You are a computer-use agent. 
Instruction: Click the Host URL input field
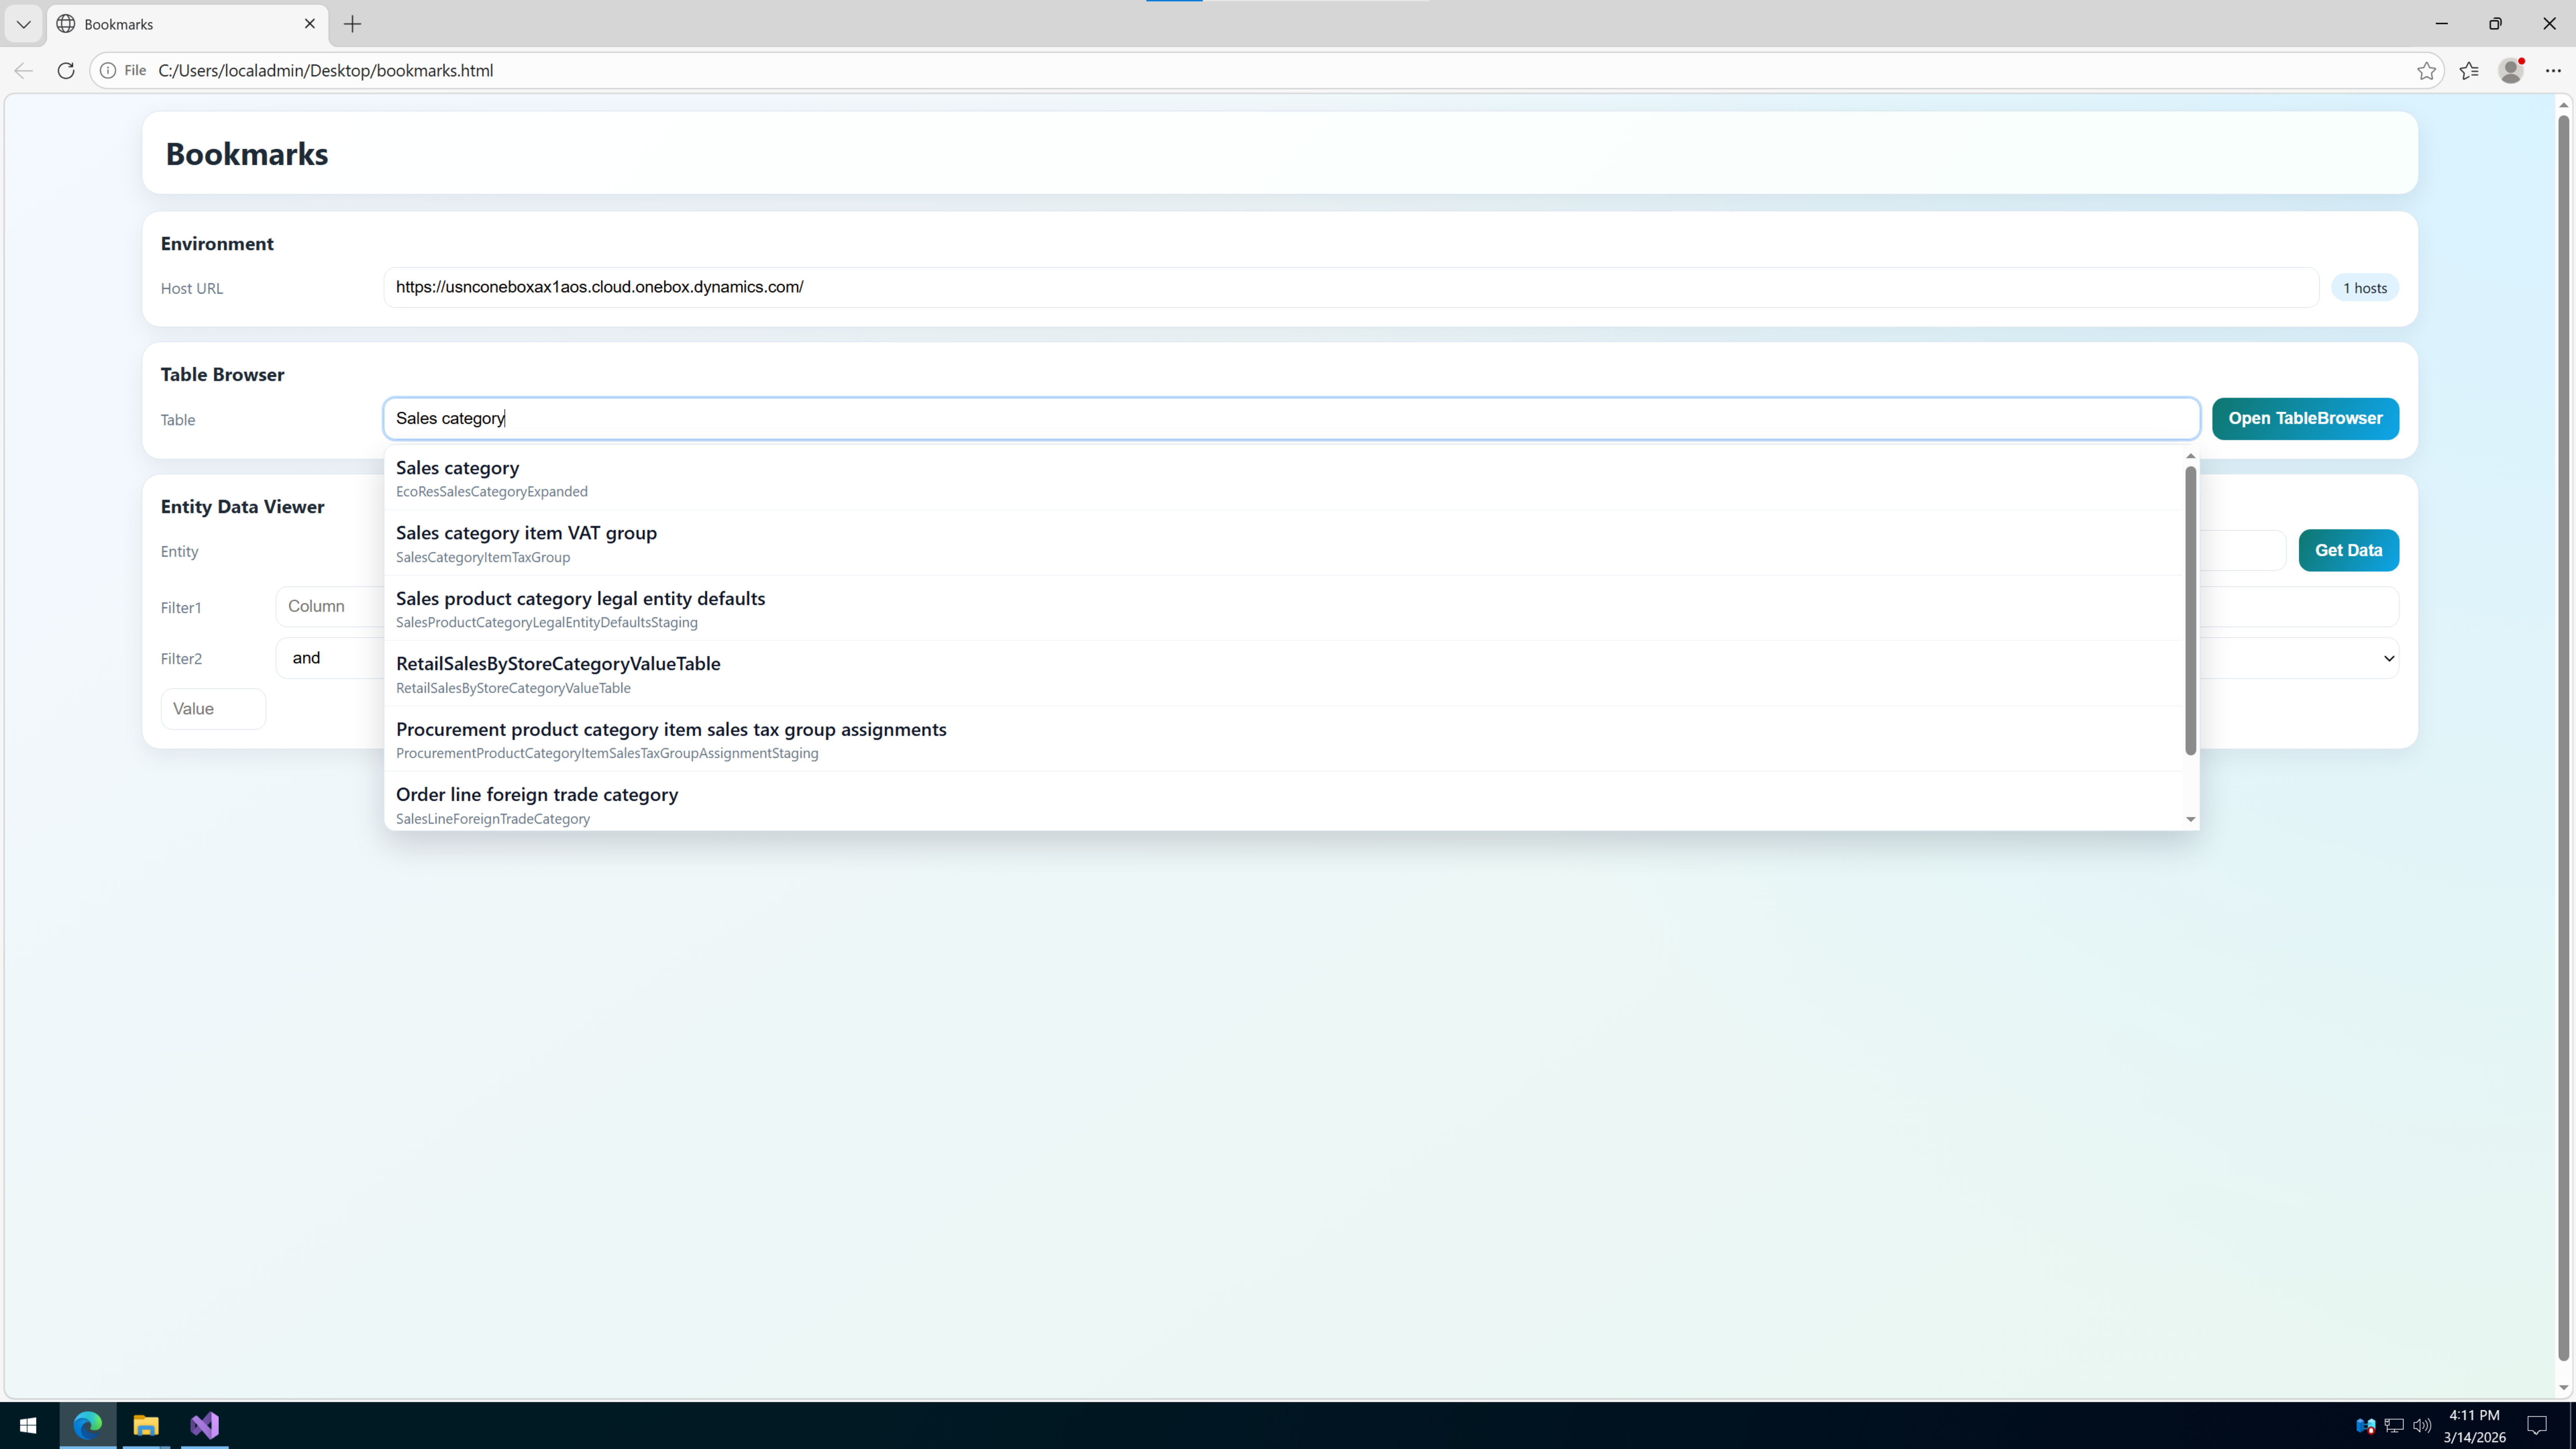[x=1350, y=287]
